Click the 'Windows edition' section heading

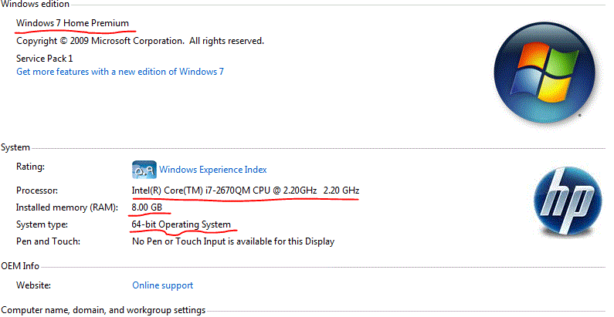pos(35,5)
